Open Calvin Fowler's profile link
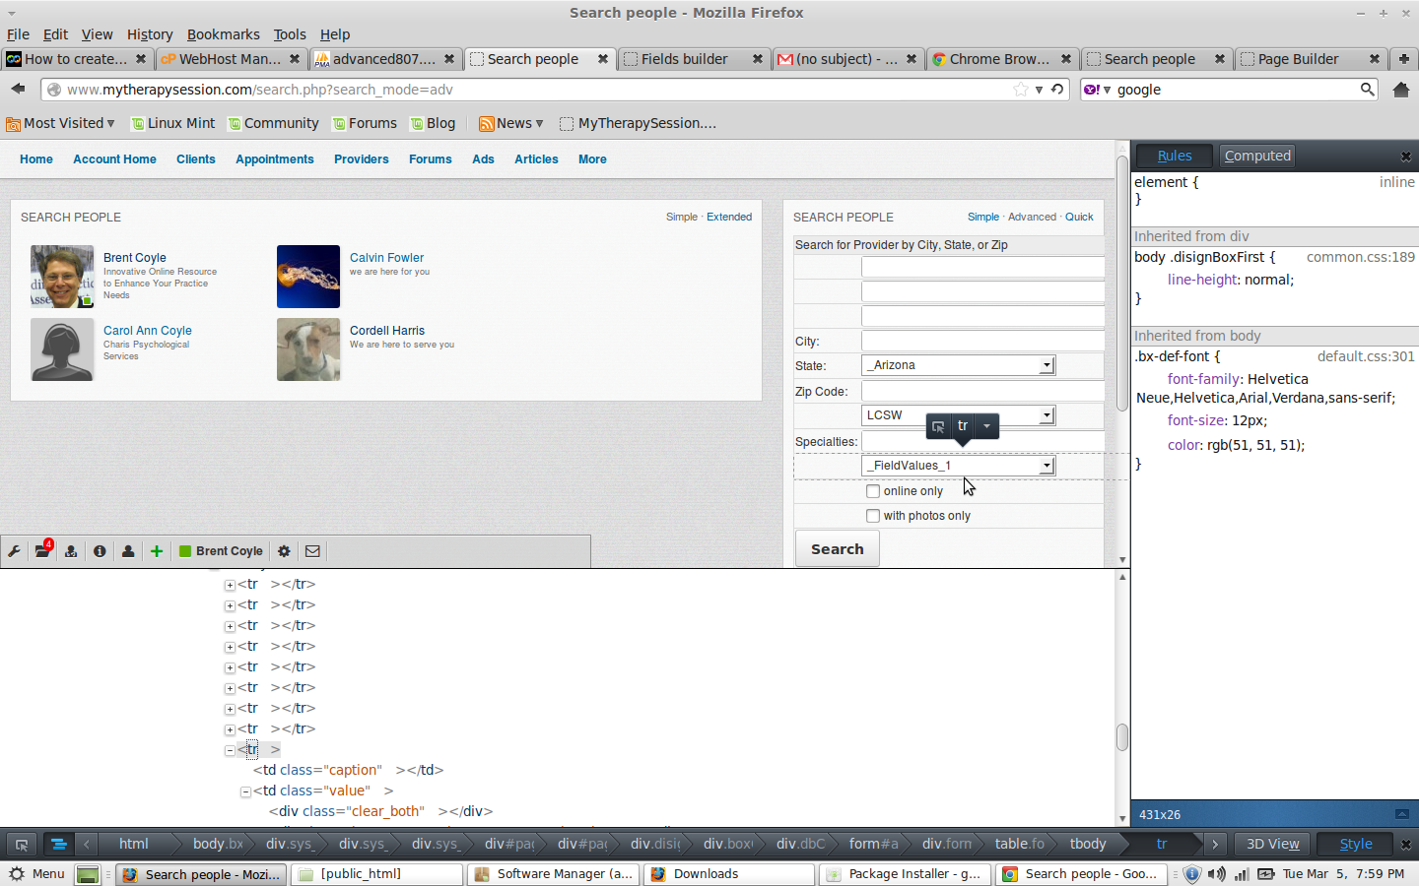The image size is (1419, 886). [386, 258]
